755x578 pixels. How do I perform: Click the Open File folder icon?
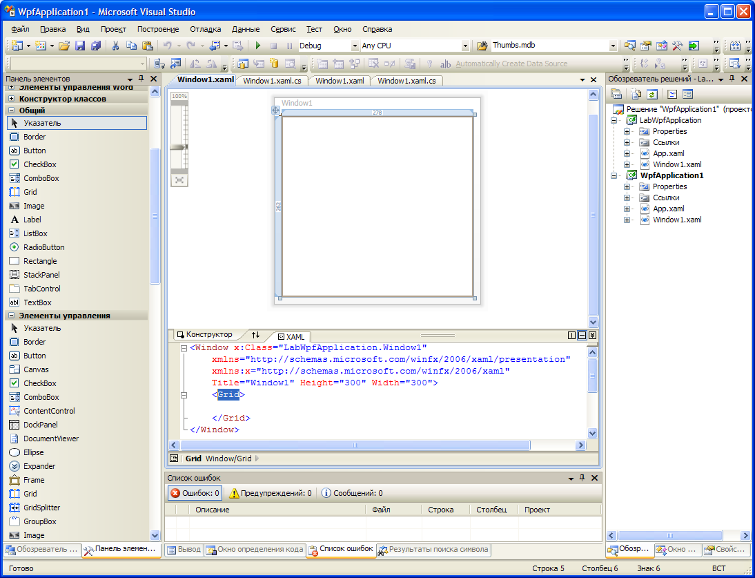point(64,46)
